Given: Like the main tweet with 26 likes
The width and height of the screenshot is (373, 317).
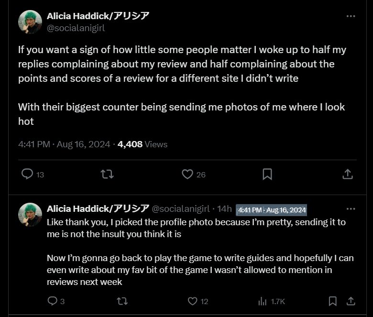Looking at the screenshot, I should tap(194, 175).
